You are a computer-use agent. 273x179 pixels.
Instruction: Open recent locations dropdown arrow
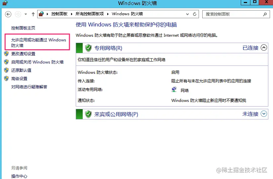(26, 14)
